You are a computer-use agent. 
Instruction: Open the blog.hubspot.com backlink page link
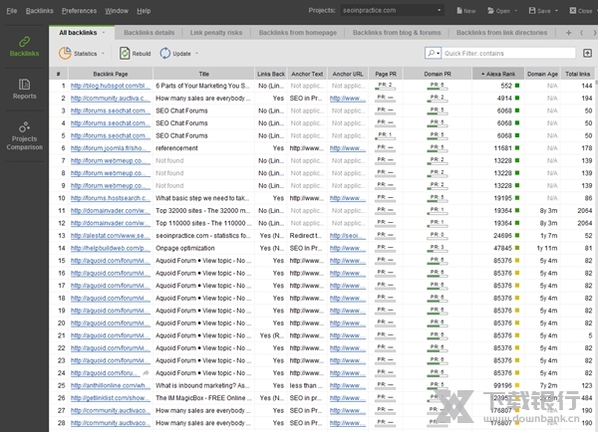pos(110,86)
